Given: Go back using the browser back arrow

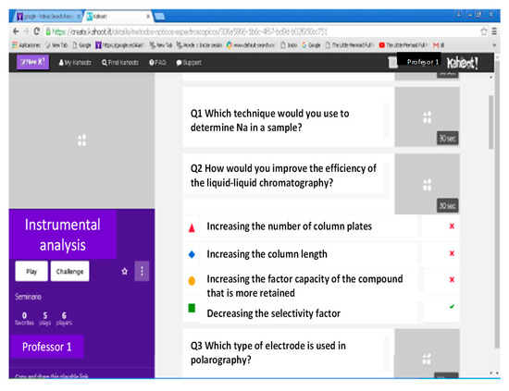Looking at the screenshot, I should 16,31.
